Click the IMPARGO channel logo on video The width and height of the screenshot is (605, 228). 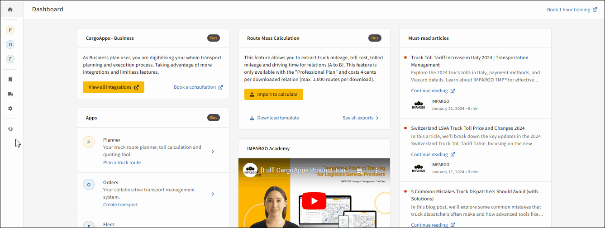(250, 170)
